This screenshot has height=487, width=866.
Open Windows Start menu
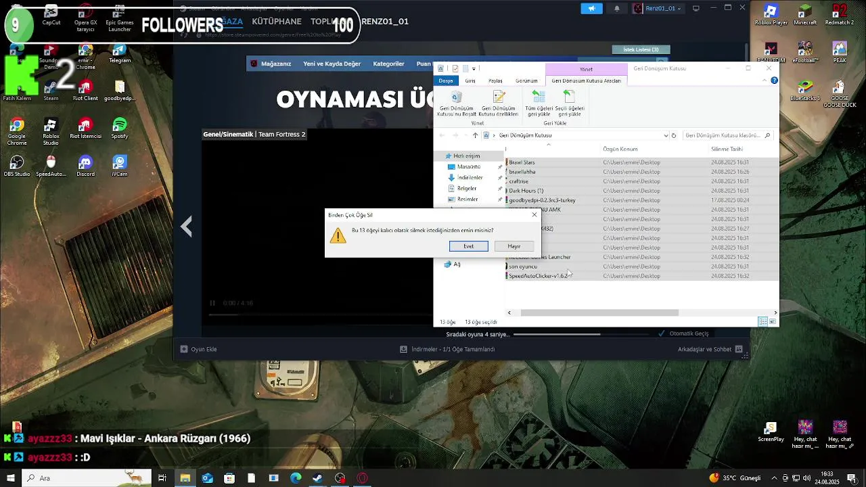tap(10, 478)
